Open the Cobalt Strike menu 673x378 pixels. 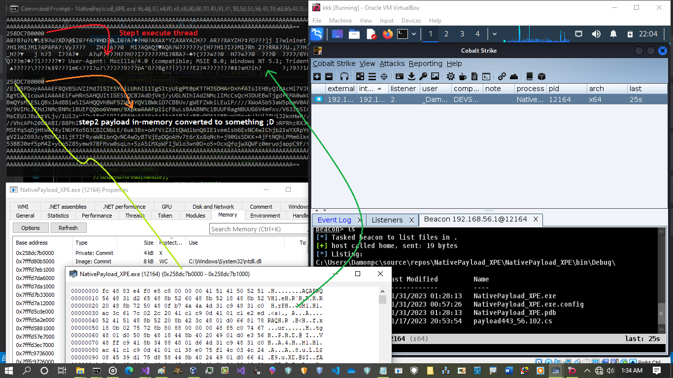tap(334, 63)
